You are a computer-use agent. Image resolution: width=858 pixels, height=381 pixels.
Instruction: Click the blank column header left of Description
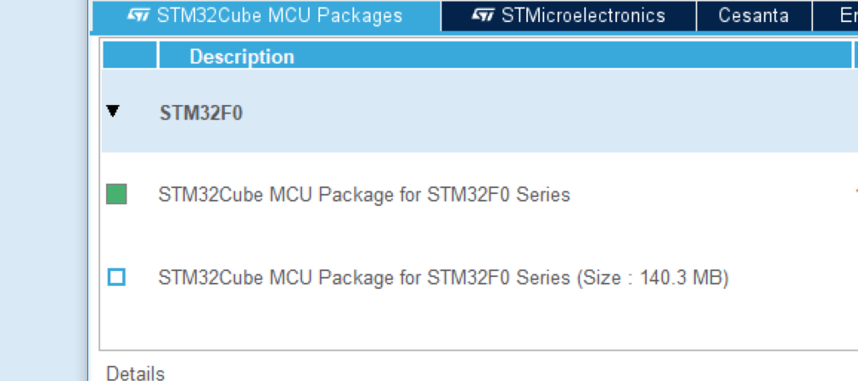pos(130,55)
